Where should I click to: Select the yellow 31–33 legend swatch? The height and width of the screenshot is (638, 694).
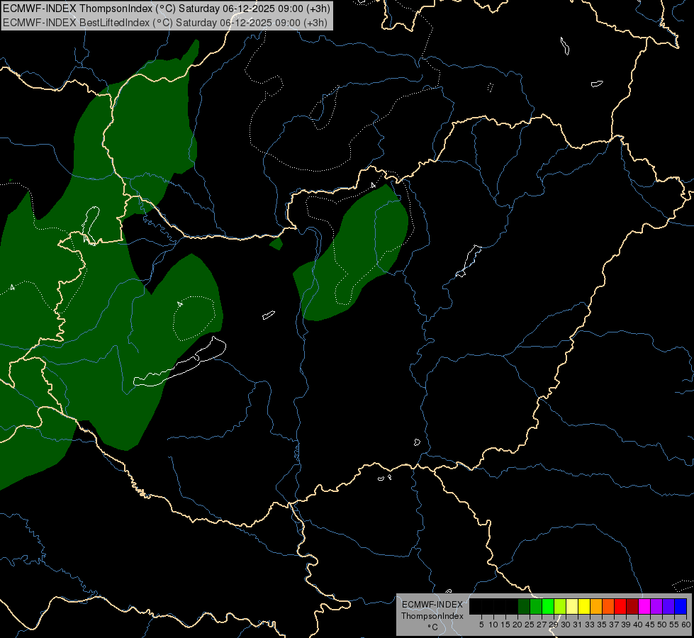[x=584, y=607]
